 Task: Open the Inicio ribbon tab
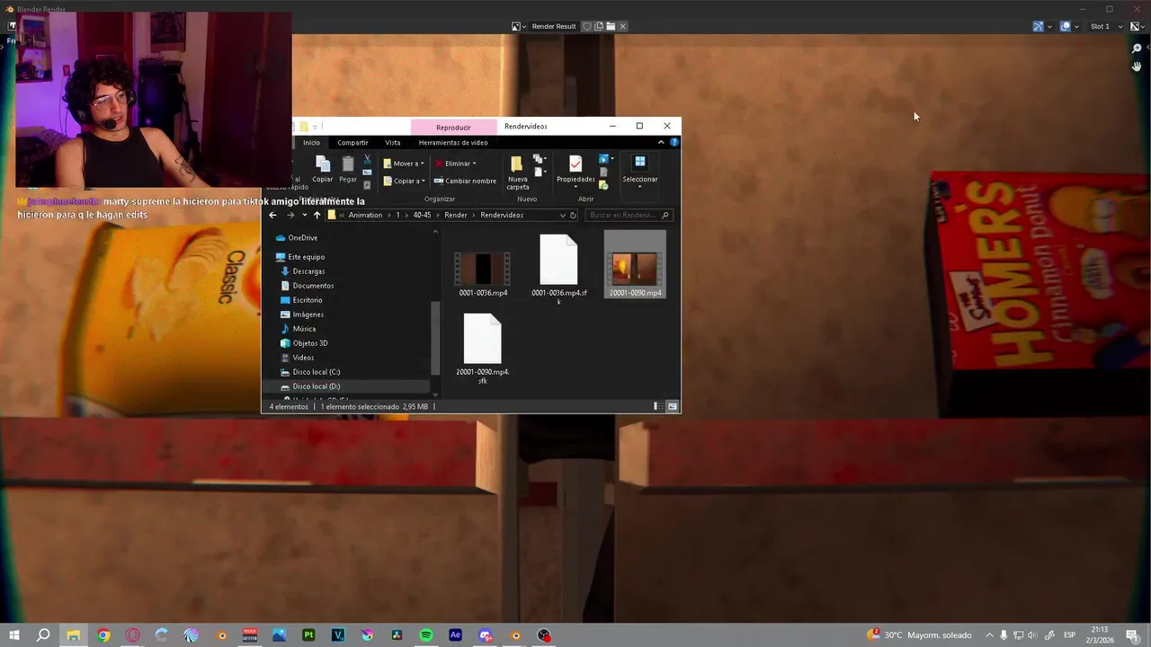tap(311, 142)
